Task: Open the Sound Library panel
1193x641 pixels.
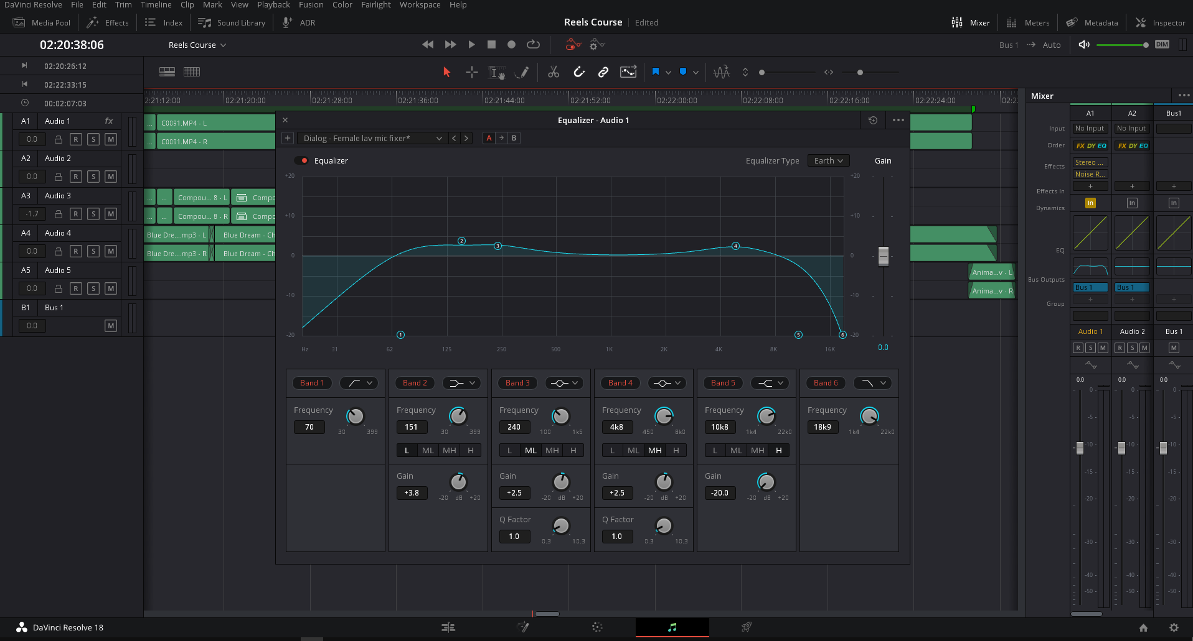Action: (x=232, y=22)
